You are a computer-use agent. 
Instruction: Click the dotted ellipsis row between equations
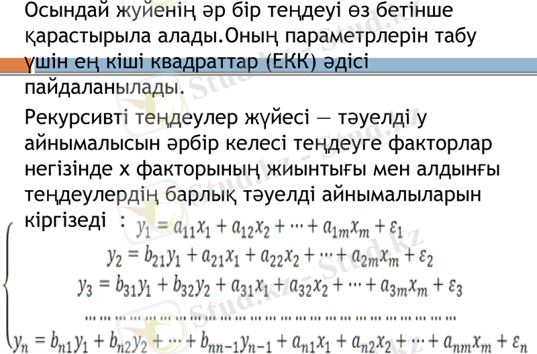[x=271, y=318]
